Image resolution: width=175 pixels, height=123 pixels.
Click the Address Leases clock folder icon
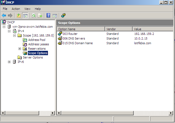[x=25, y=44]
